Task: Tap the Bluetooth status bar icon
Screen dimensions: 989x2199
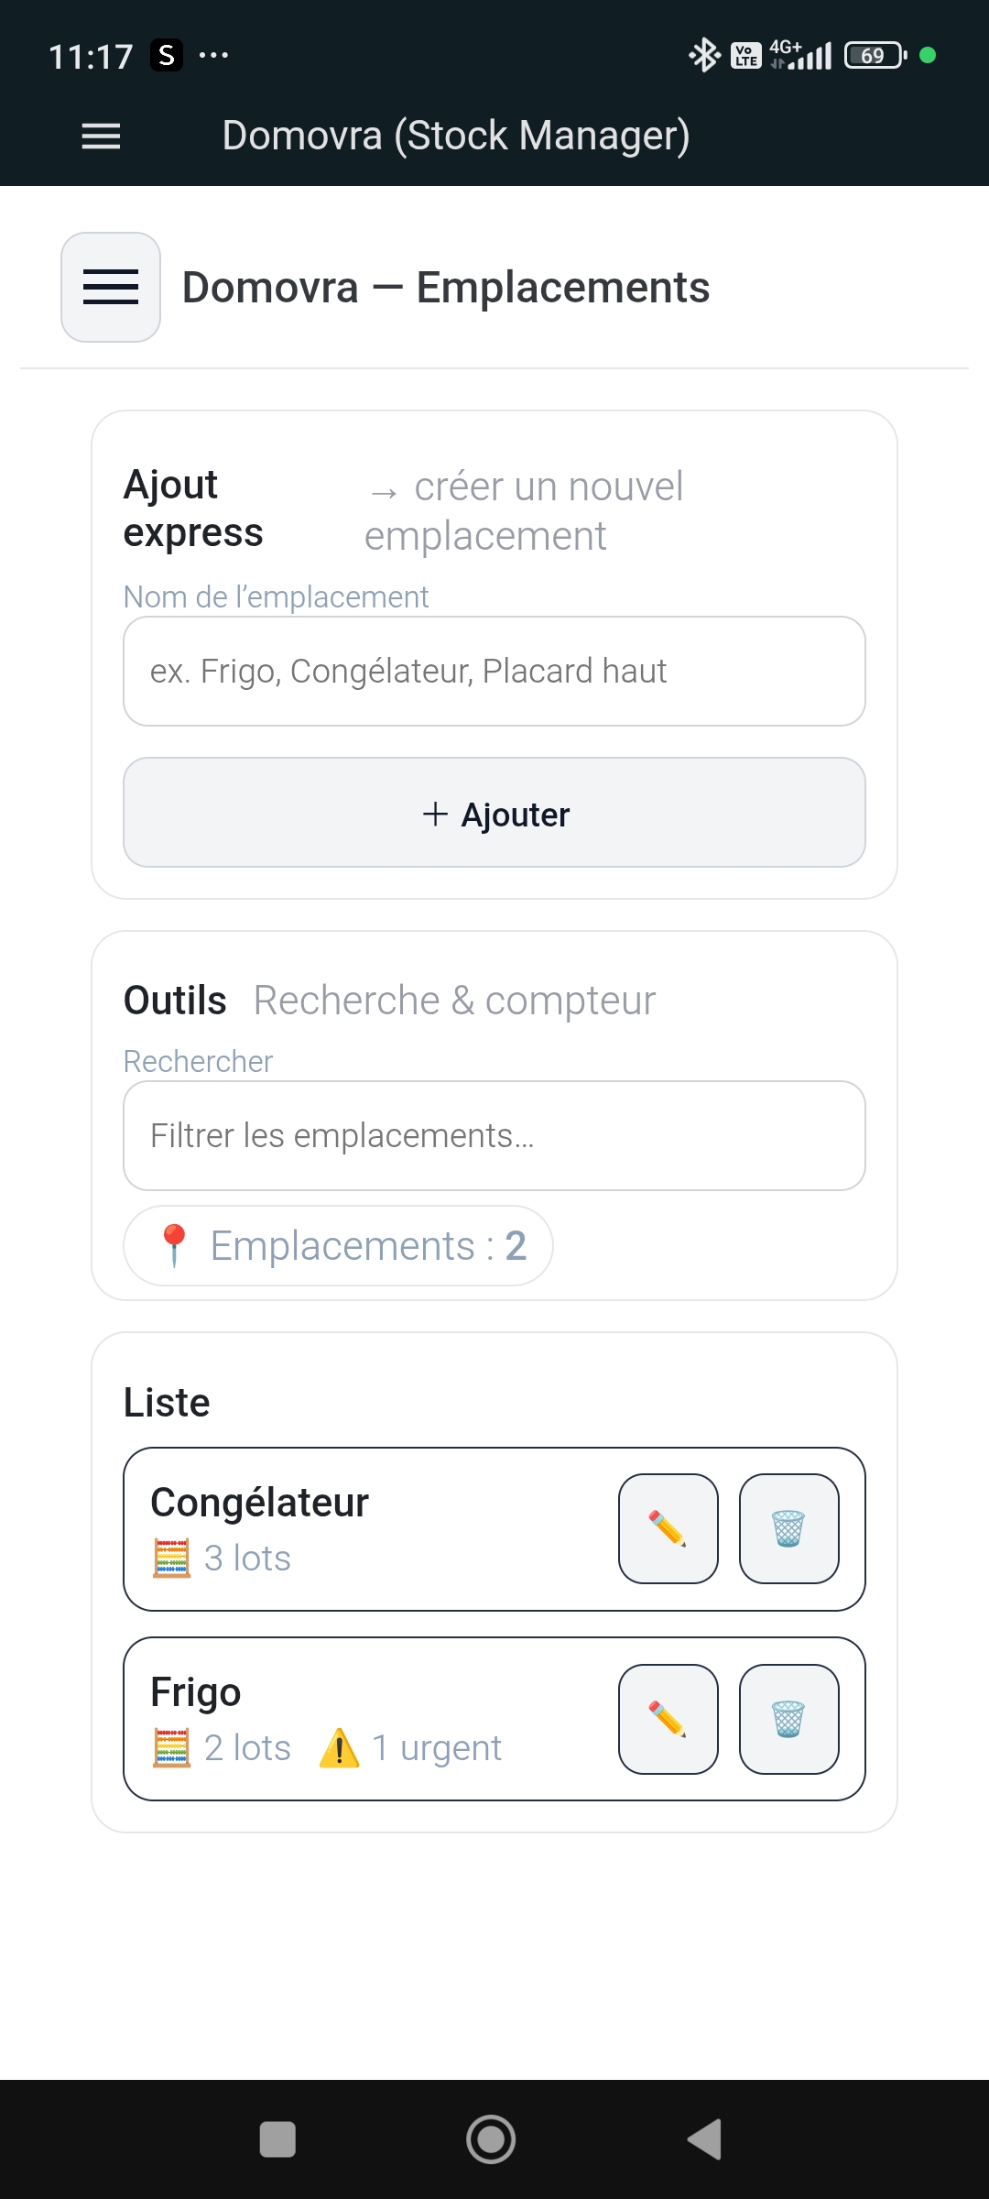Action: click(704, 56)
